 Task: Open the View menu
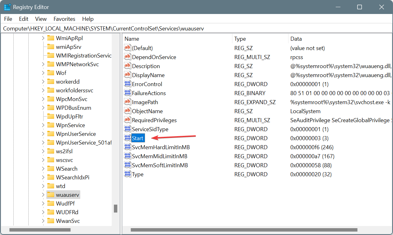pos(41,19)
